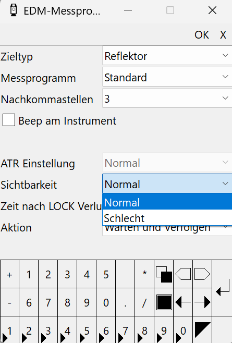Click the black corner triangle key

(x=202, y=330)
